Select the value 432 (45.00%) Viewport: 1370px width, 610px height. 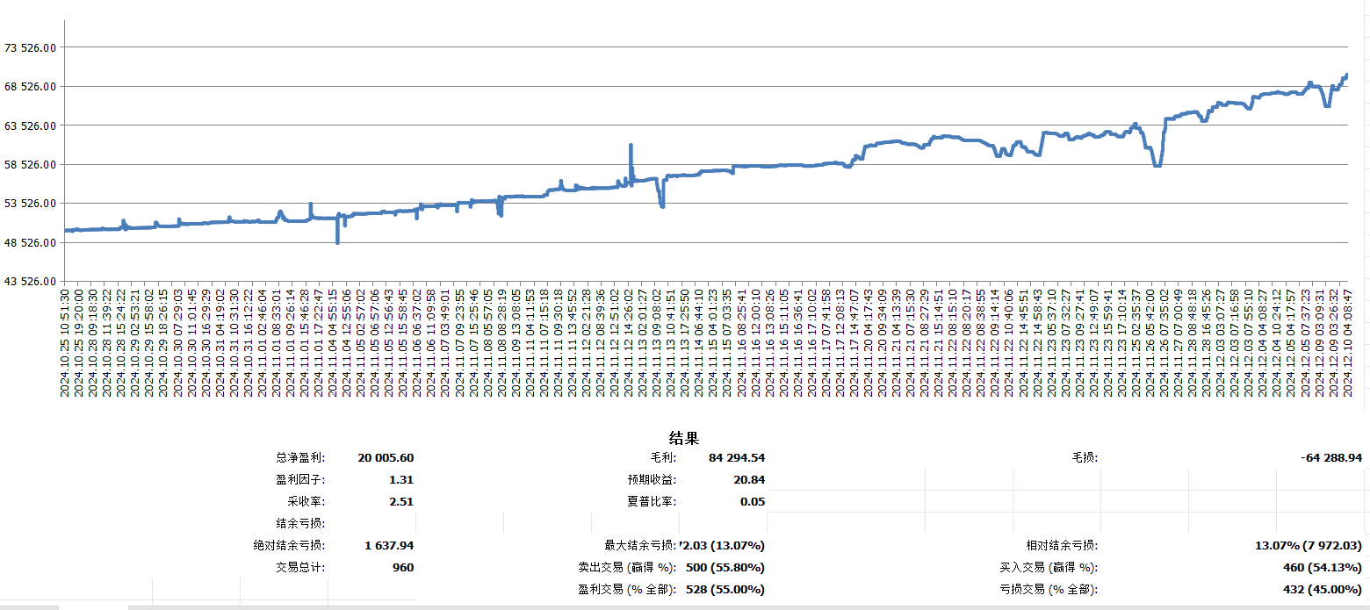pos(1323,589)
